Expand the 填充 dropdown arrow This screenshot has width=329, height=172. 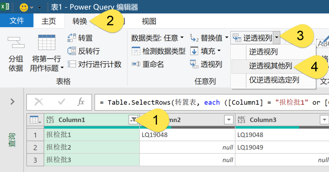point(219,51)
